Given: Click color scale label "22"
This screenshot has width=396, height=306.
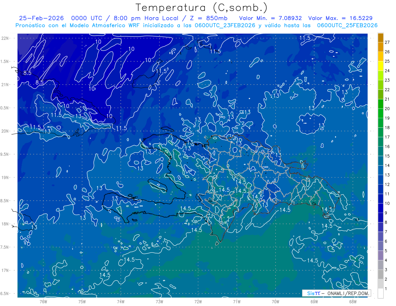Looking at the screenshot, I should point(387,90).
